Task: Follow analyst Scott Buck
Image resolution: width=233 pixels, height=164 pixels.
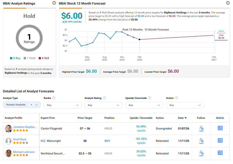Action: click(x=201, y=141)
